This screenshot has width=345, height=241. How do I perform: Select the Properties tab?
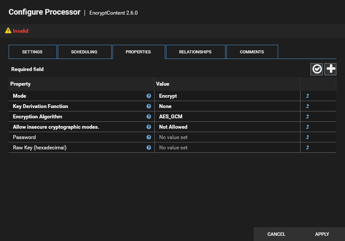tap(138, 52)
